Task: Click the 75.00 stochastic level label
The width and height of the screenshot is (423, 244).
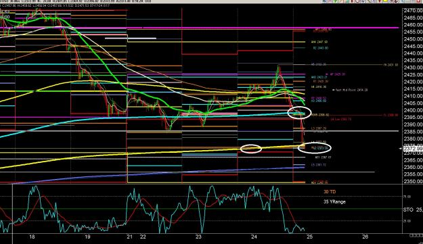Action: (407, 197)
